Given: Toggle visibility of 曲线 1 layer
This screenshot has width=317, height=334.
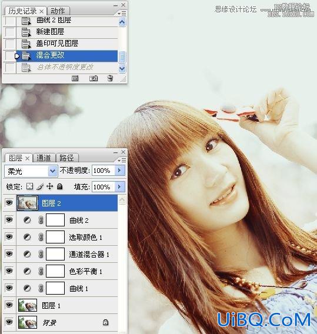Looking at the screenshot, I should 9,288.
